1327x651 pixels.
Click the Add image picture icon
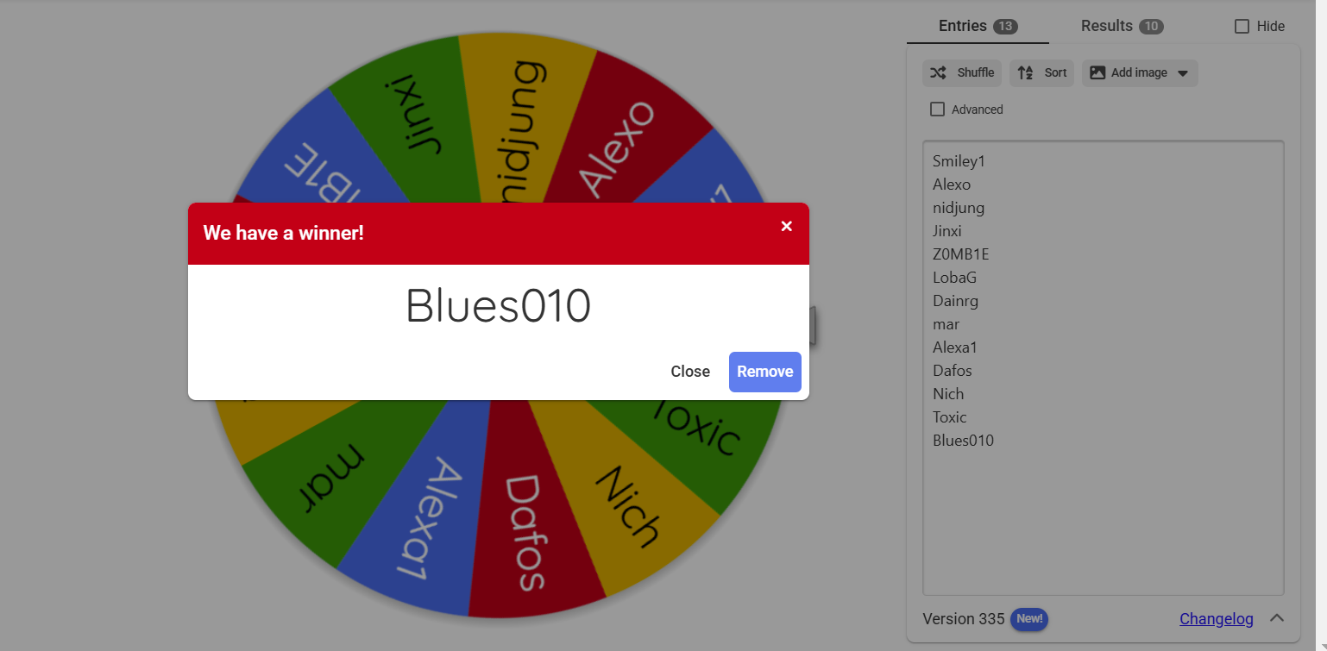pyautogui.click(x=1097, y=73)
